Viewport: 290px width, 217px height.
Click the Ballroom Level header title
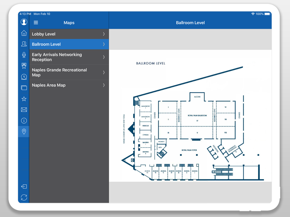tap(190, 23)
